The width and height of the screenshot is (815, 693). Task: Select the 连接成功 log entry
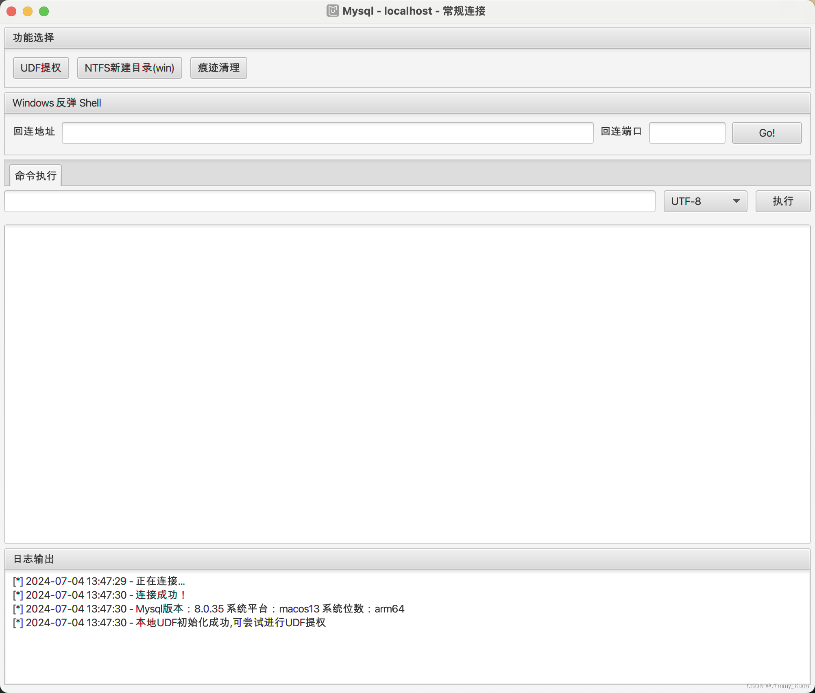[x=99, y=595]
